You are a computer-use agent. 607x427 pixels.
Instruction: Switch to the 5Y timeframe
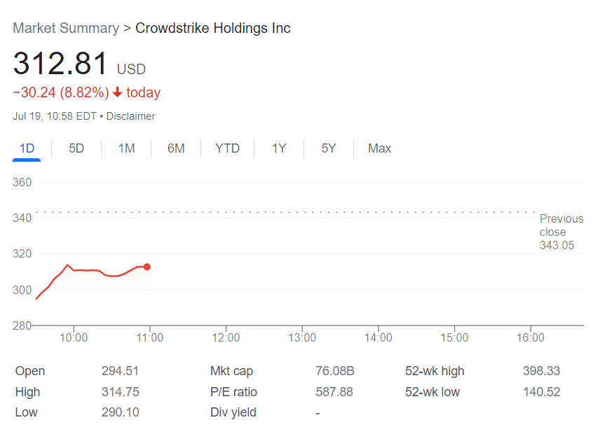(327, 148)
